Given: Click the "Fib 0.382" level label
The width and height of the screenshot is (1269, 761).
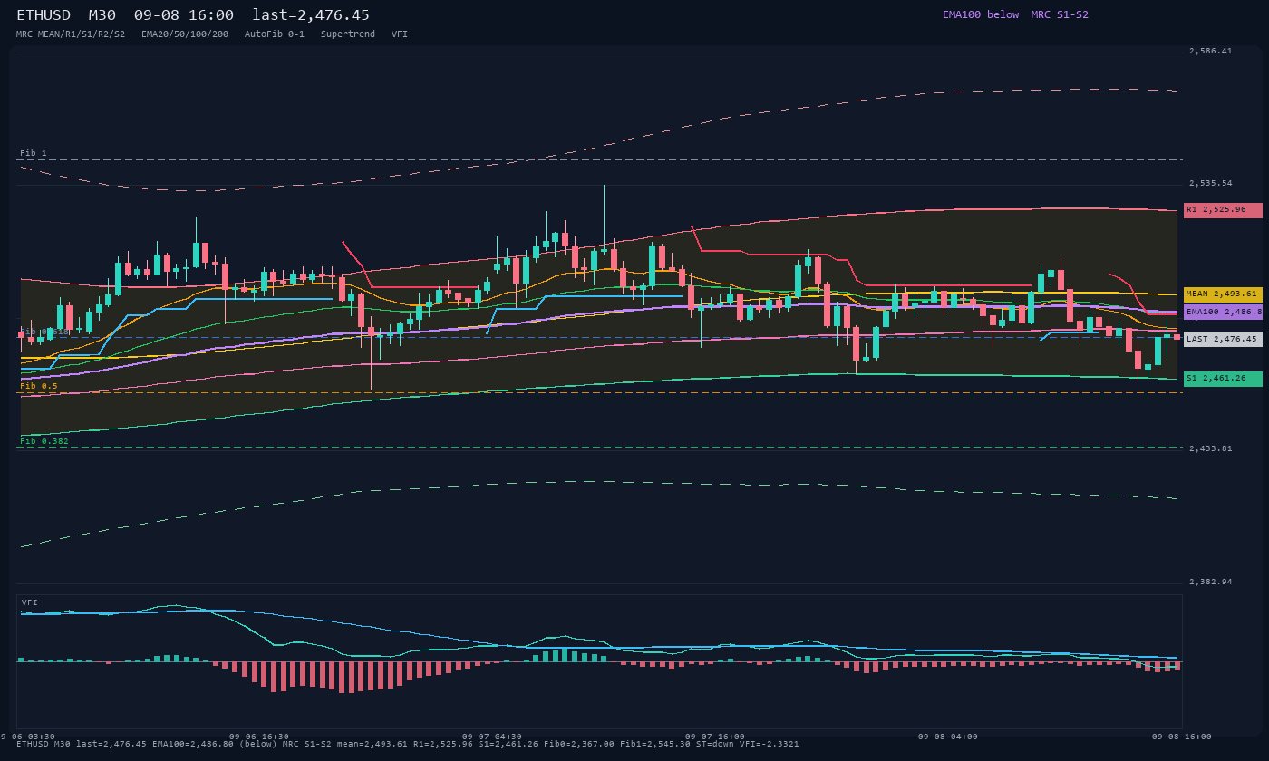Looking at the screenshot, I should 44,442.
